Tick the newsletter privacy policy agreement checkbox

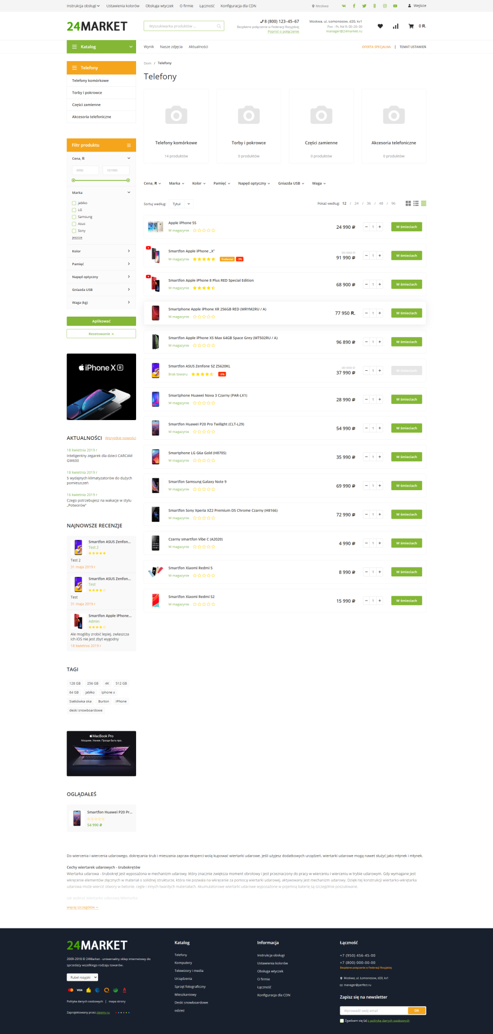point(342,1021)
